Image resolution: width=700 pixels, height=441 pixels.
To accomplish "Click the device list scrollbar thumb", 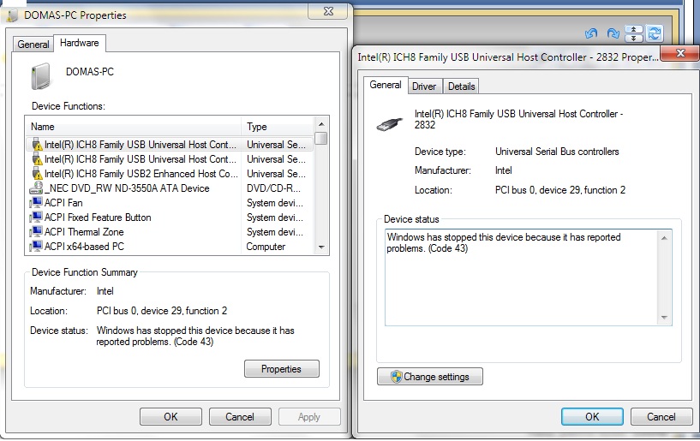I will coord(321,138).
